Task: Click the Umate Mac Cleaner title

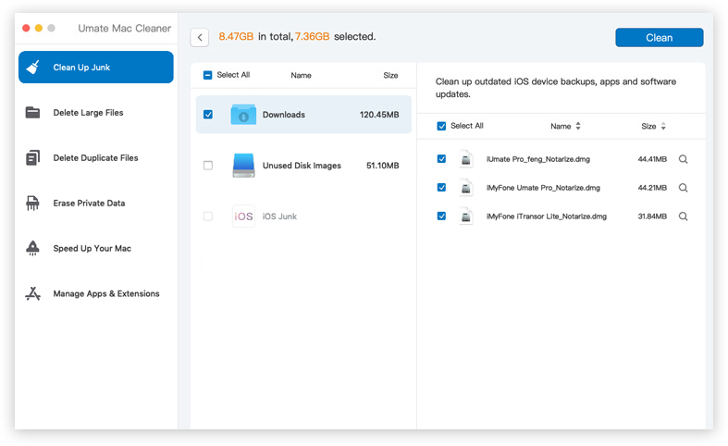Action: [125, 29]
